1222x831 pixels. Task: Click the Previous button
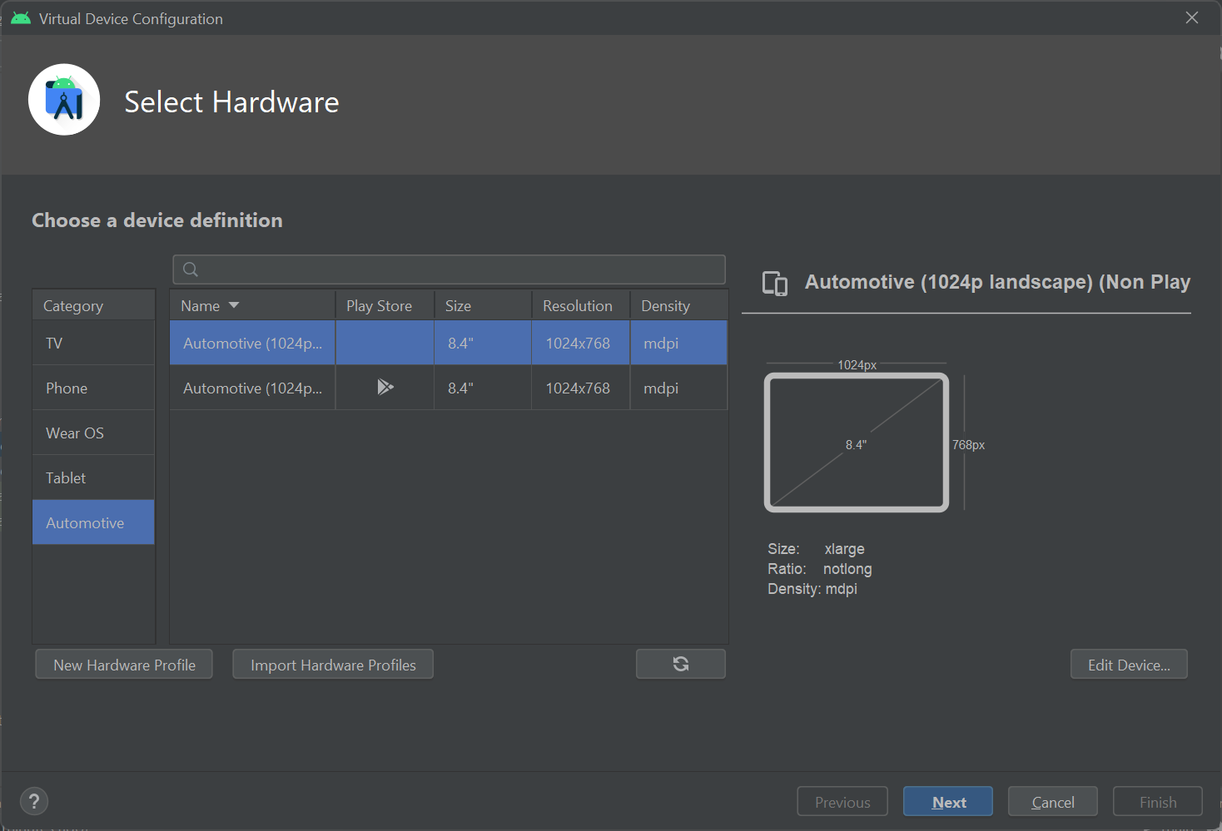[x=842, y=802]
